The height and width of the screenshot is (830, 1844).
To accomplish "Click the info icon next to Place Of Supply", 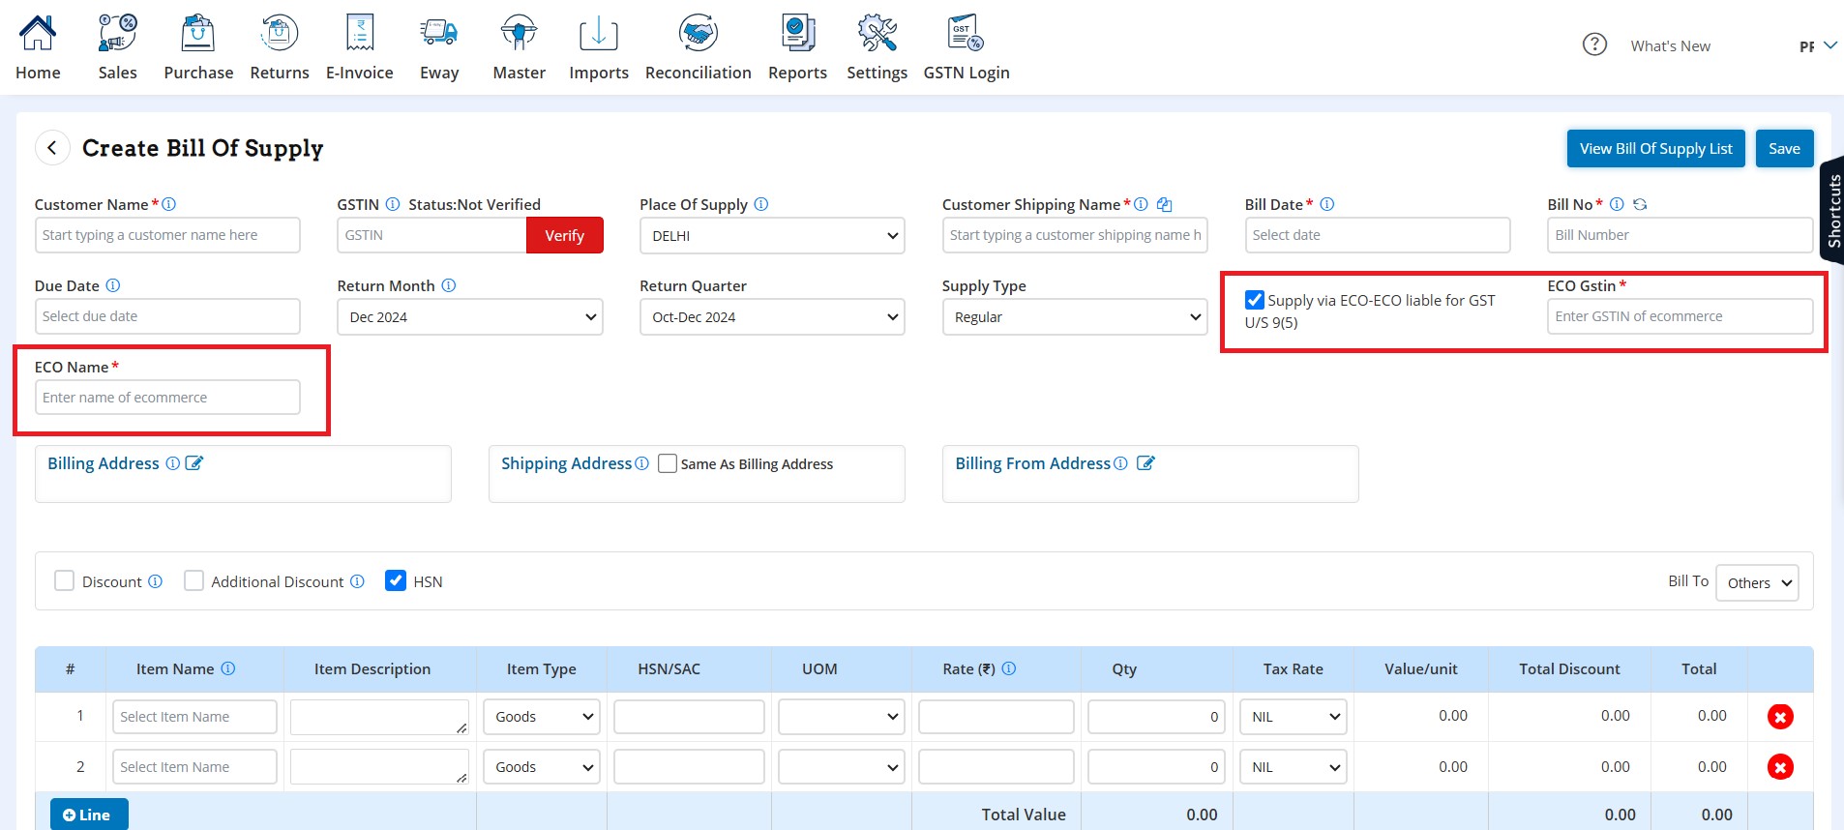I will [761, 204].
